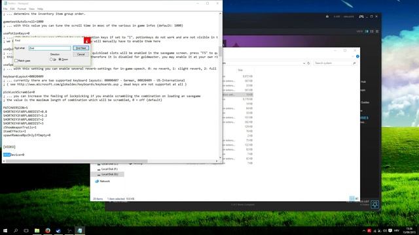
Task: Click the [VIDEO] section header text
Action: click(x=9, y=147)
